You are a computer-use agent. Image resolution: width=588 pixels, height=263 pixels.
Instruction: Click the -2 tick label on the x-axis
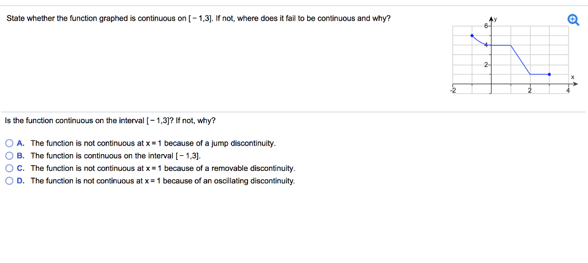tap(452, 91)
